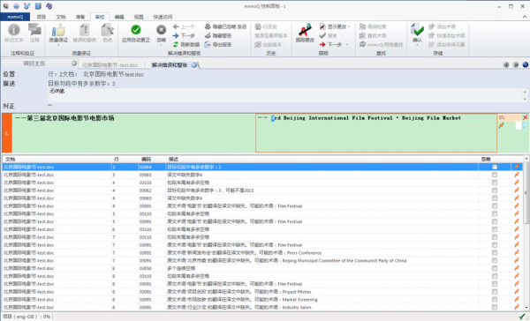Open the memoQ application menu tab
The image size is (530, 321).
tap(15, 17)
